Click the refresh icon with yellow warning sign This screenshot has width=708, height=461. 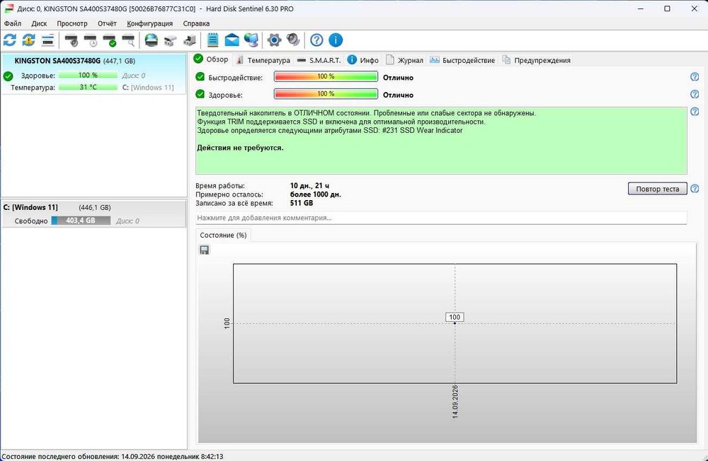click(28, 40)
